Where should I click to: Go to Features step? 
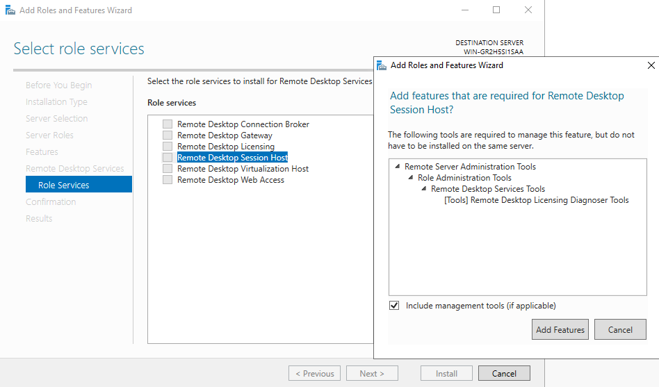[x=42, y=151]
